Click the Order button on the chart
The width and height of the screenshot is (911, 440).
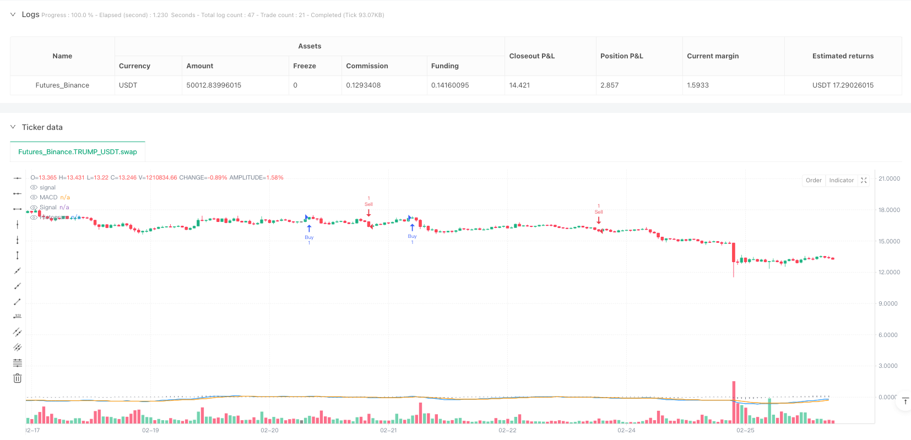click(814, 180)
